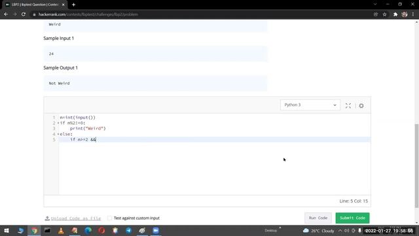Screen dimensions: 419x236
Task: Click the weather cloud icon in tray
Action: coord(306,230)
